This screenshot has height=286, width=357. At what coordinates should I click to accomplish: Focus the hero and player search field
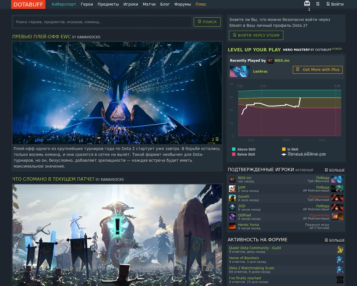[x=102, y=22]
